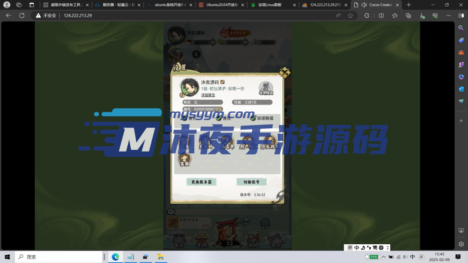This screenshot has width=468, height=263.
Task: Contact support via the 客服 icon
Action: click(x=185, y=158)
